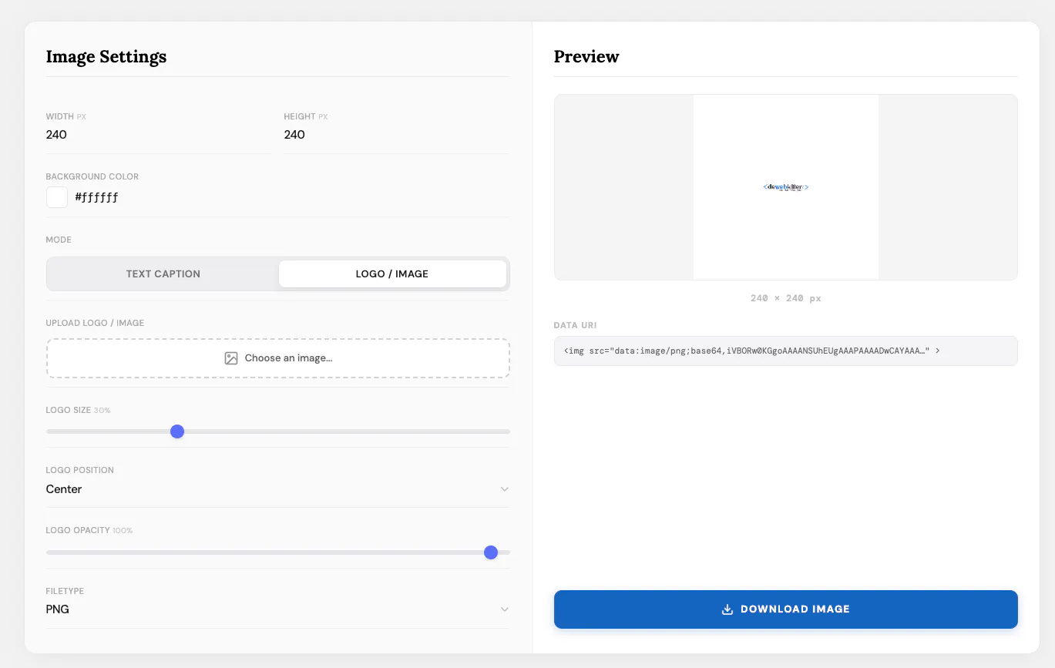Select the Logo / Image mode
Screen dimensions: 1055x668
(x=392, y=274)
